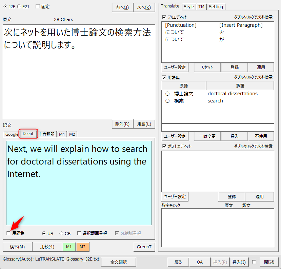Click the 全文翻訳 full translation button
The image size is (281, 269).
coord(119,262)
